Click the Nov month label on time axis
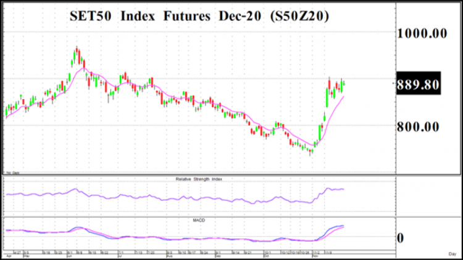 click(x=315, y=256)
